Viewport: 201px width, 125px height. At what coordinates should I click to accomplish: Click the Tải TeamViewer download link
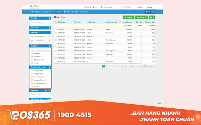106,7
